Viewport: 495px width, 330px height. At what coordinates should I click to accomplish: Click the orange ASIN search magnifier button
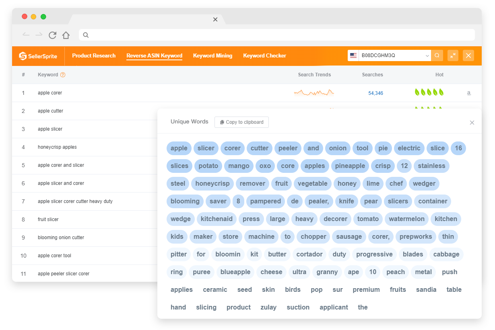(437, 55)
